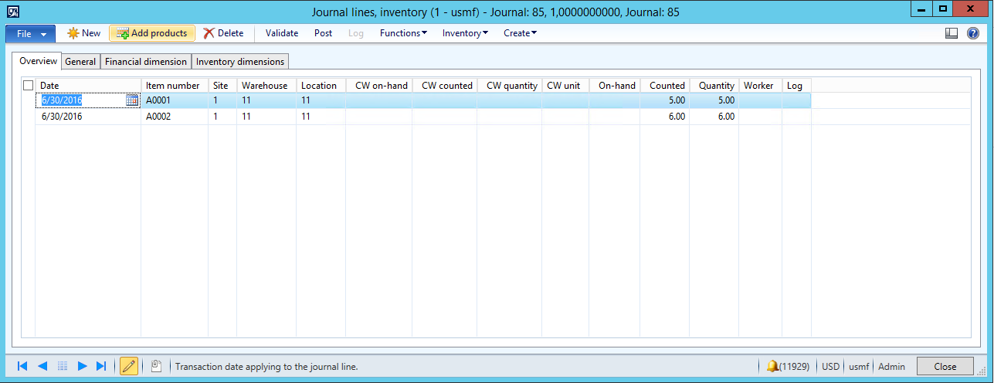Open the Functions dropdown menu
Image resolution: width=994 pixels, height=383 pixels.
click(x=403, y=33)
